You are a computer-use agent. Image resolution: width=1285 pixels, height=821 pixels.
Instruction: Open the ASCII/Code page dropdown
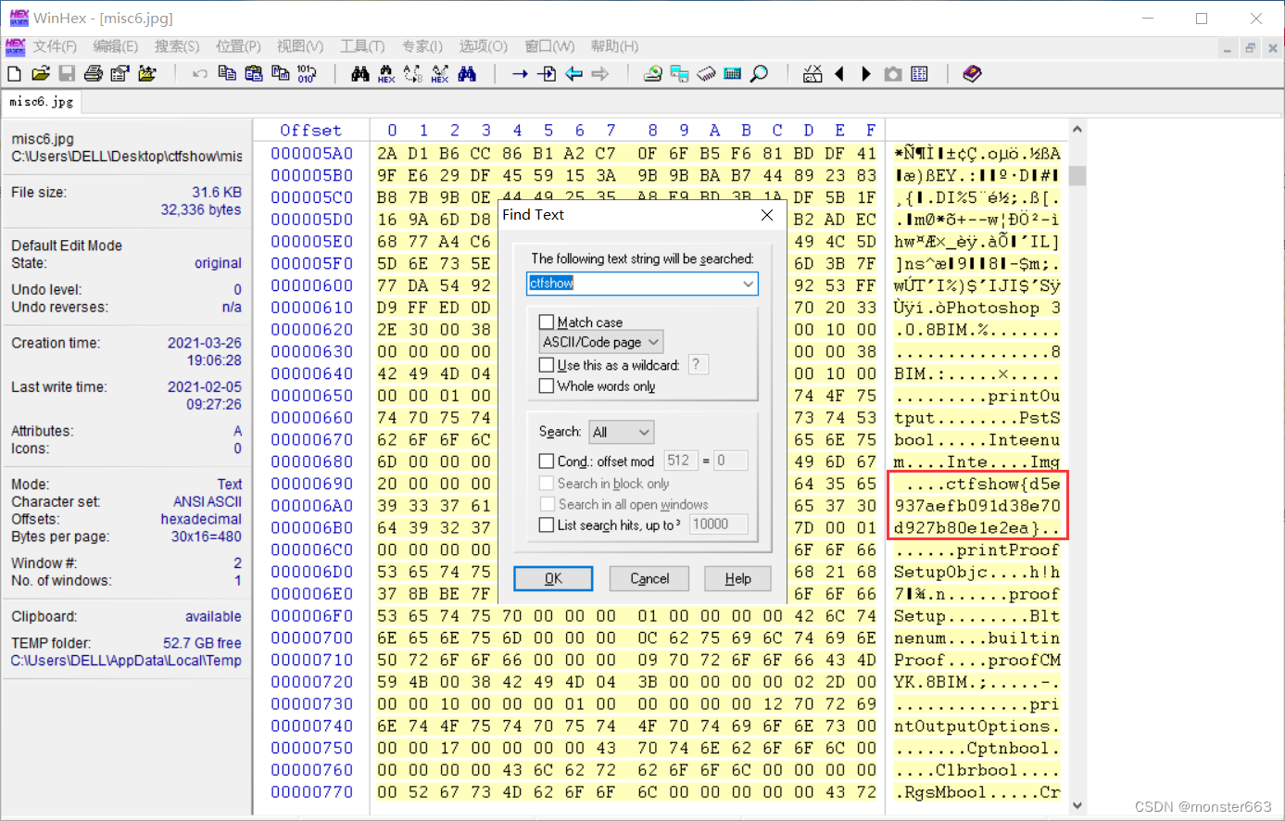[601, 342]
